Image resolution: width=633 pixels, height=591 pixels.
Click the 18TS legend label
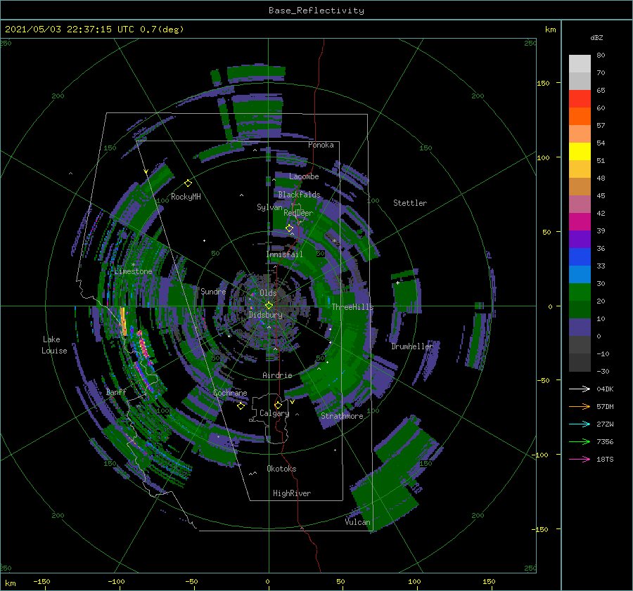(605, 459)
